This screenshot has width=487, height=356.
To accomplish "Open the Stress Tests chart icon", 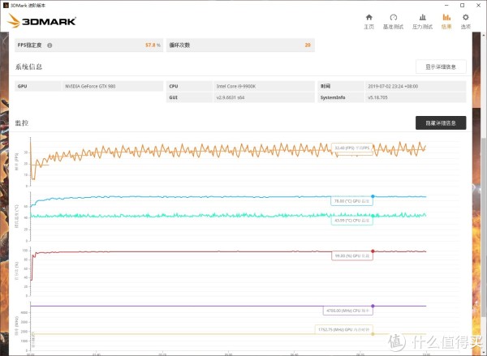I will click(422, 17).
